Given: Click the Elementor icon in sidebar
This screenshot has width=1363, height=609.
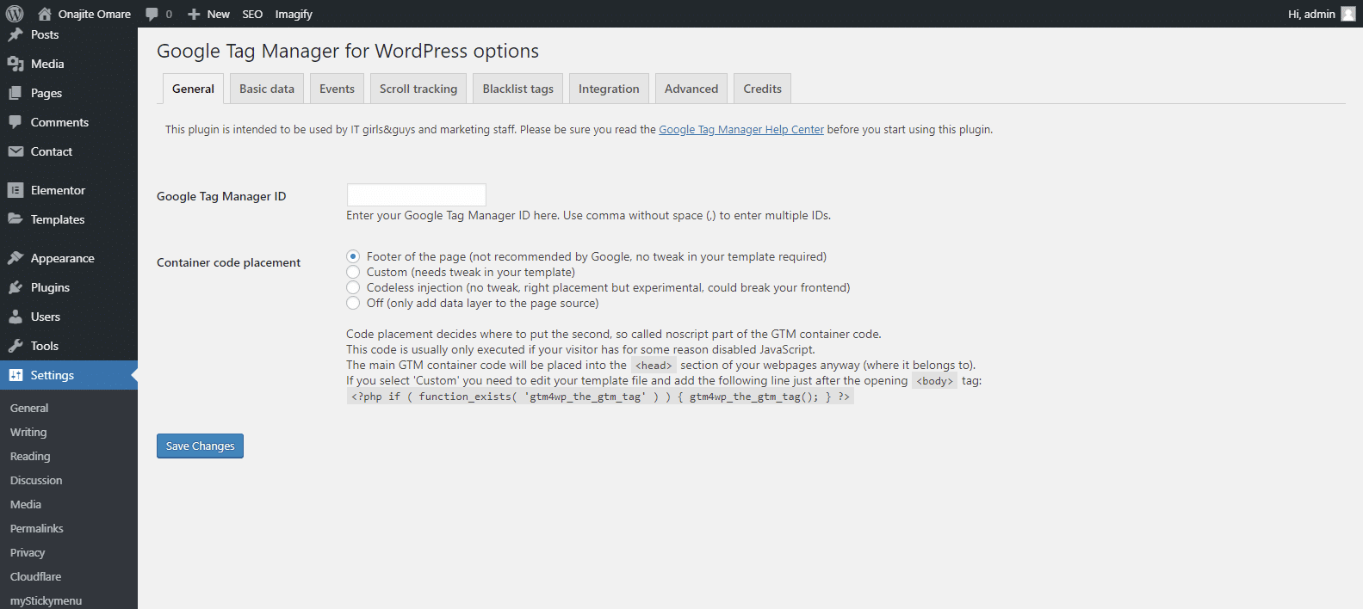Looking at the screenshot, I should point(15,190).
